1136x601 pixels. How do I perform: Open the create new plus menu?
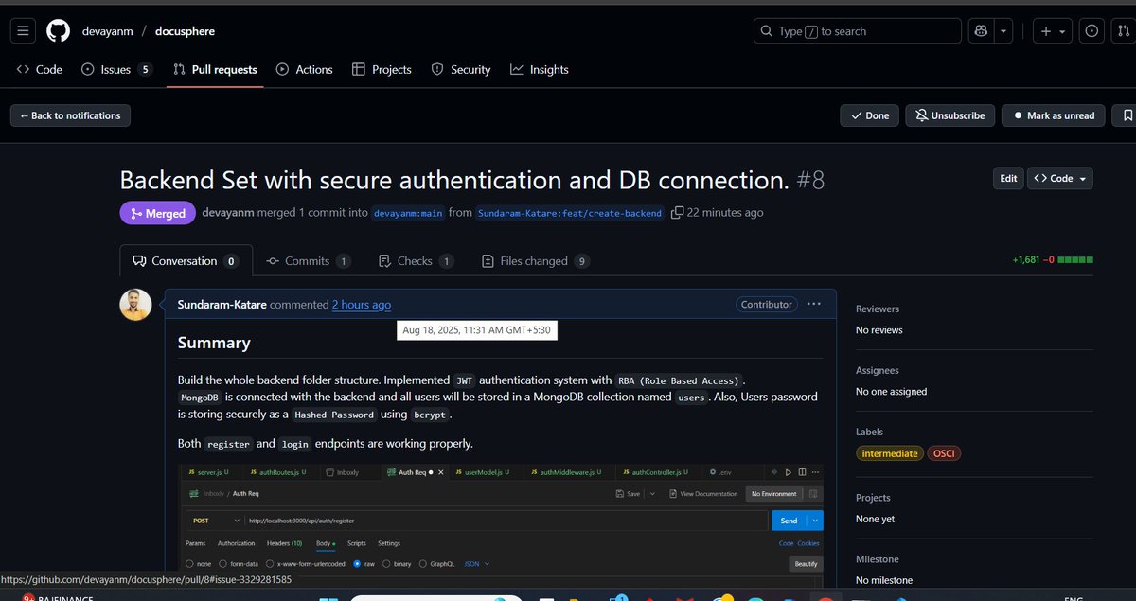tap(1053, 31)
